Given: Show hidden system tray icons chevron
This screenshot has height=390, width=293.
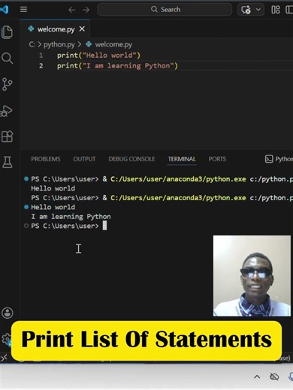Looking at the screenshot, I should pos(257,376).
